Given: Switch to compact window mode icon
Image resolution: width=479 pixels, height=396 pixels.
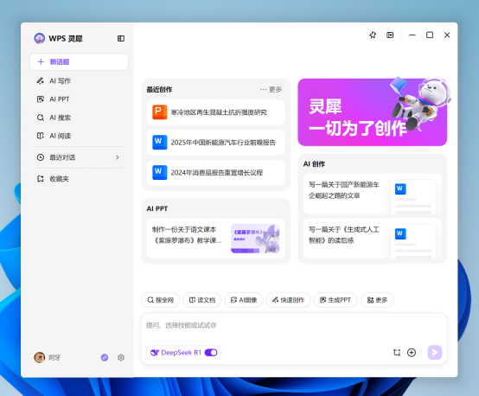Looking at the screenshot, I should click(390, 35).
